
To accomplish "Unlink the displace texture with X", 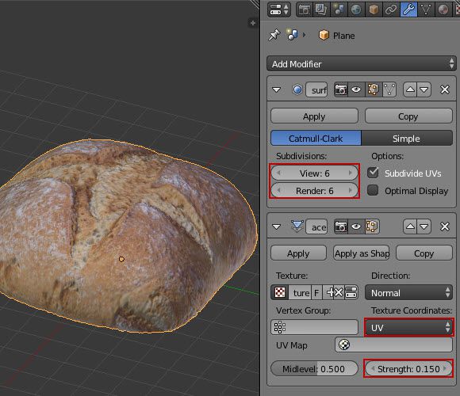I will (339, 292).
